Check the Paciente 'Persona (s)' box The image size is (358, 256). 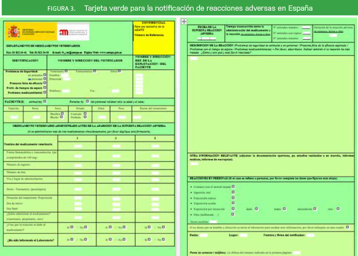click(x=87, y=101)
